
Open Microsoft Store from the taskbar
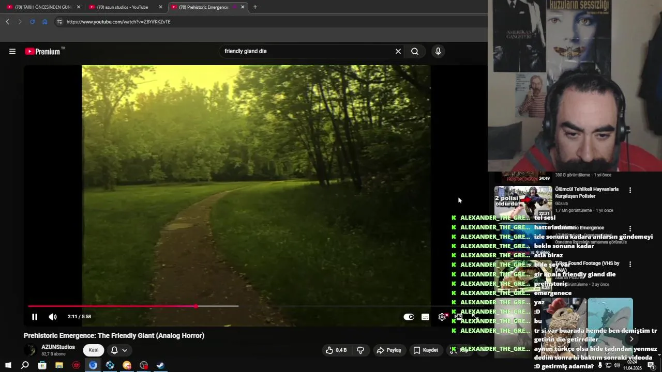[42, 365]
